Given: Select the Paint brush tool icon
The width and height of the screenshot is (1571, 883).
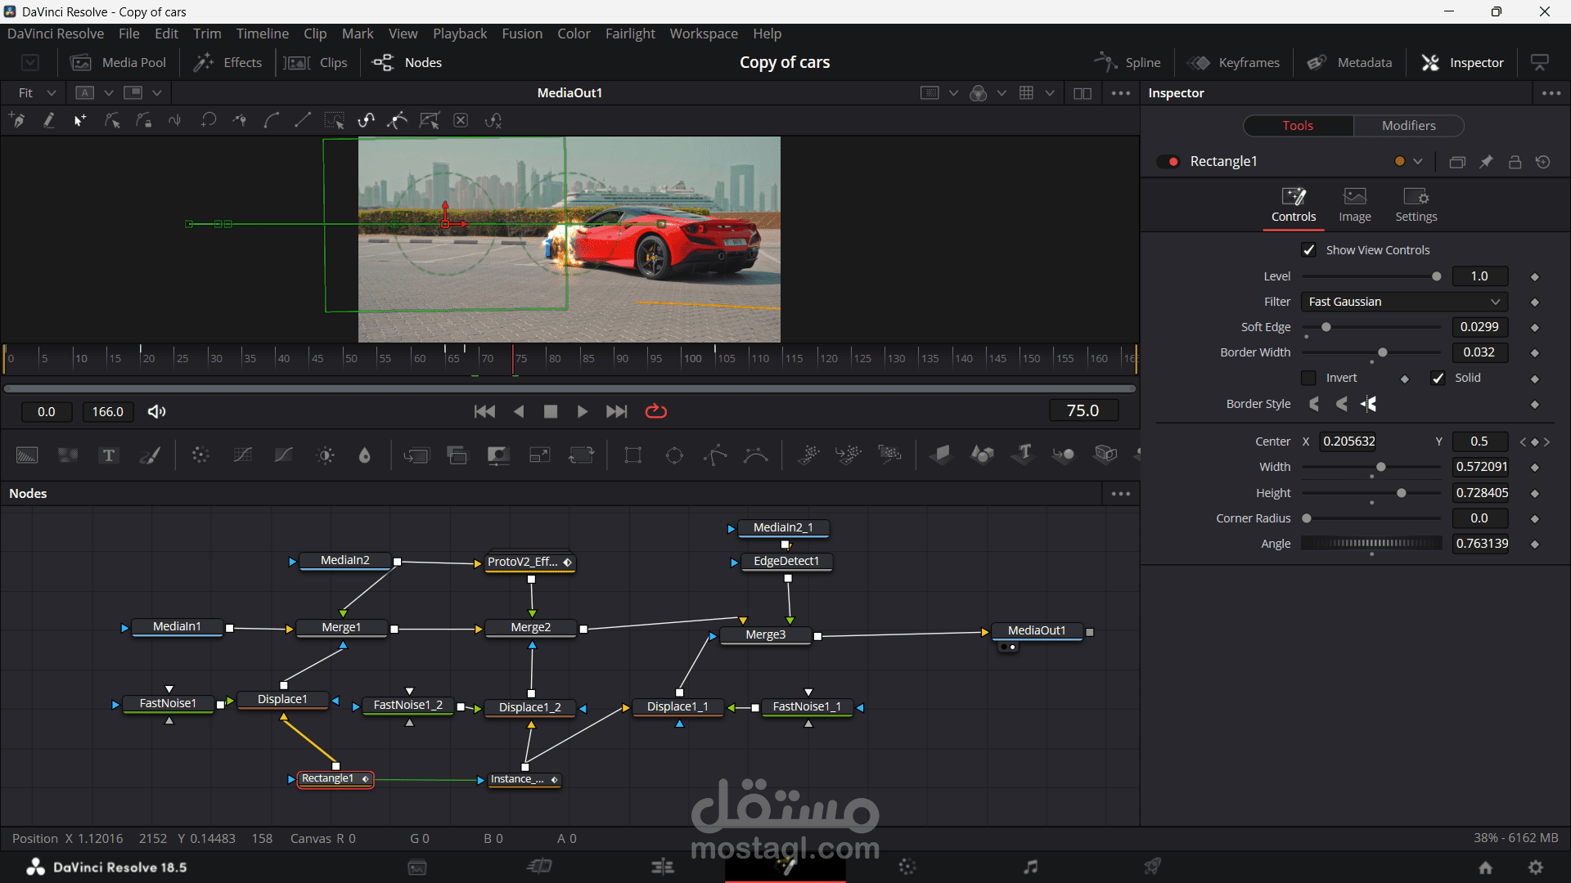Looking at the screenshot, I should click(150, 455).
